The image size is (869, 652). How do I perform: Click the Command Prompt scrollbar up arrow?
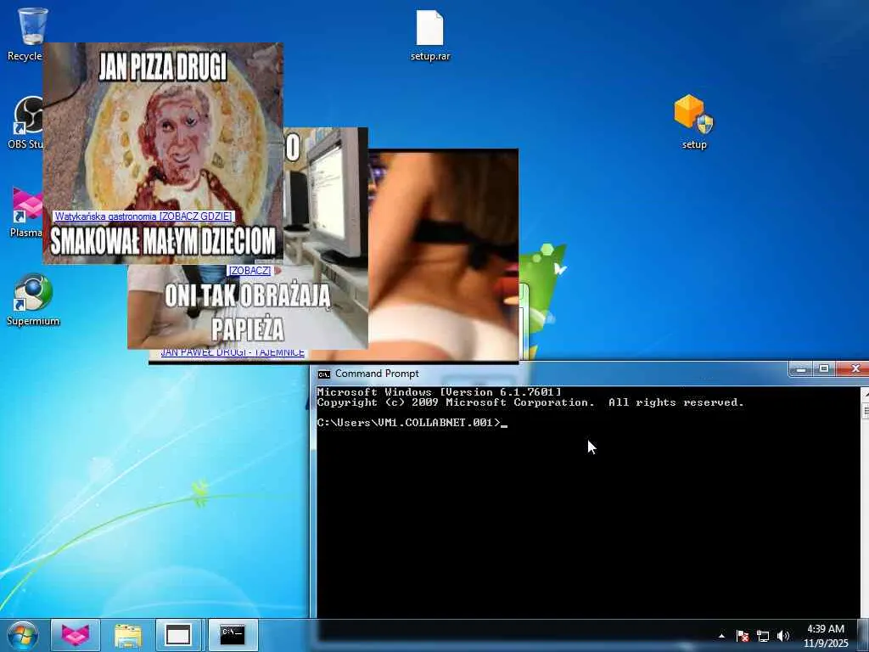click(865, 393)
